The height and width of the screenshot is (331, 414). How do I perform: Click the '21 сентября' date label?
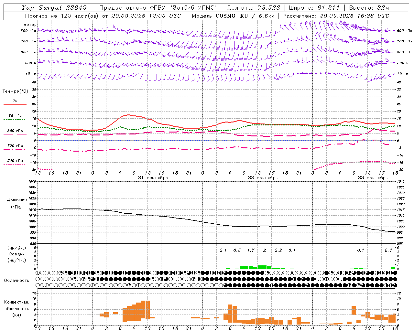click(x=153, y=178)
